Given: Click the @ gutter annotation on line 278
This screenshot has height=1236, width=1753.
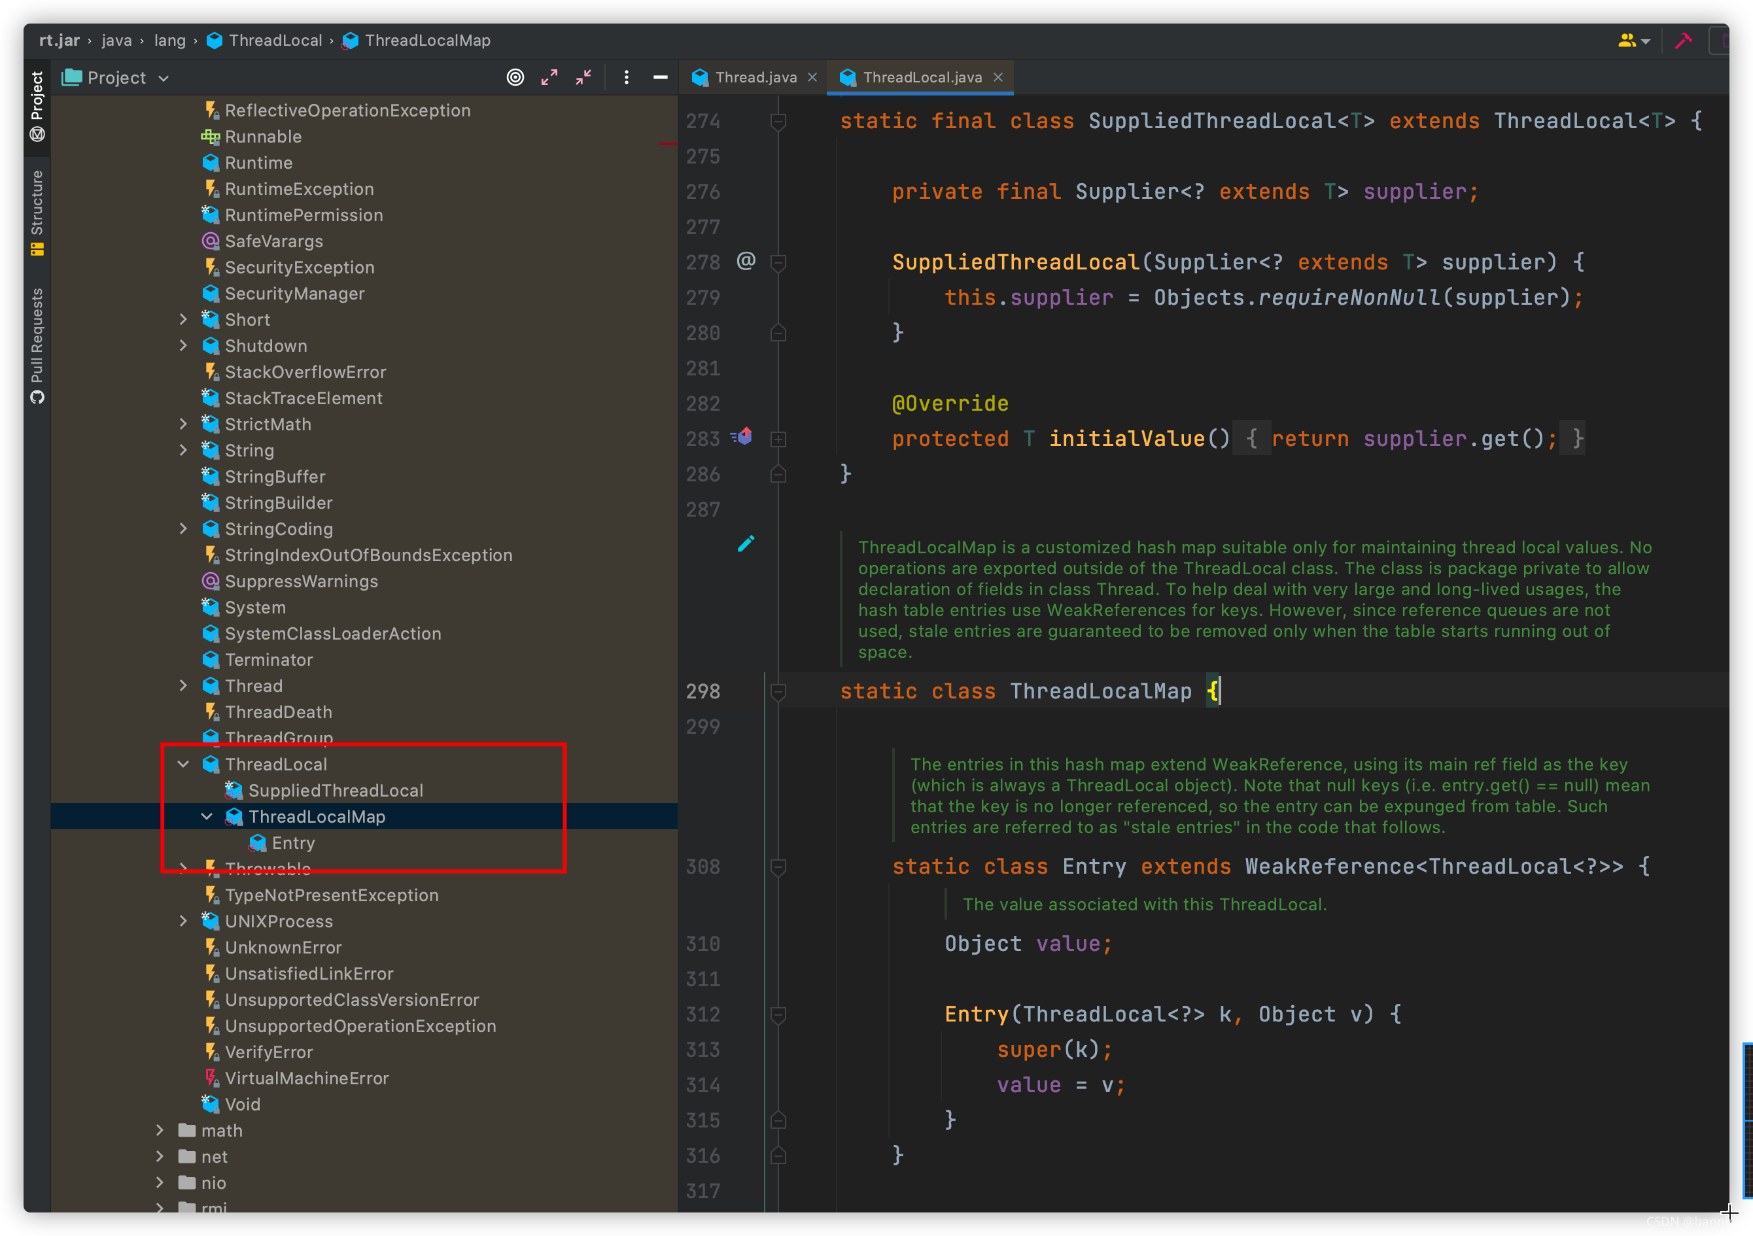Looking at the screenshot, I should click(x=746, y=261).
